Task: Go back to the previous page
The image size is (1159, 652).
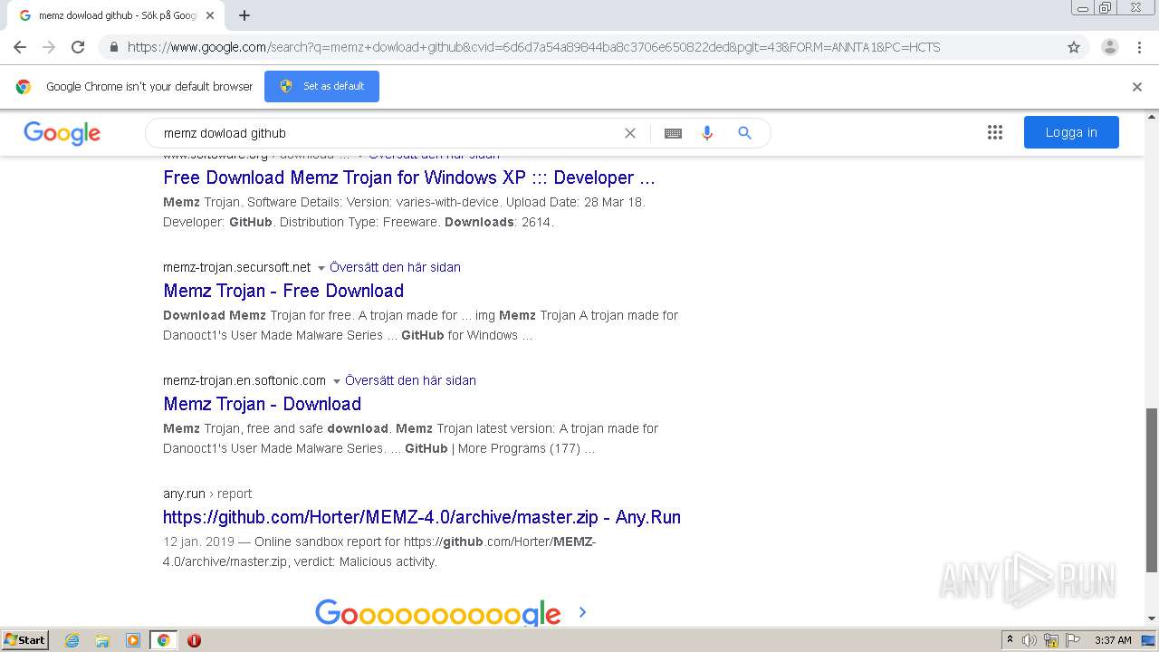Action: [x=20, y=47]
